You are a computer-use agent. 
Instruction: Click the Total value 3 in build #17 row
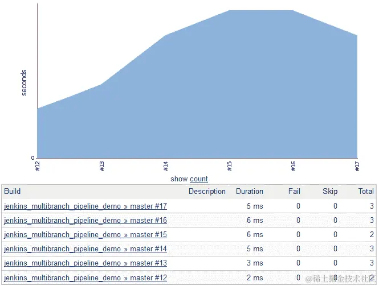pyautogui.click(x=372, y=206)
